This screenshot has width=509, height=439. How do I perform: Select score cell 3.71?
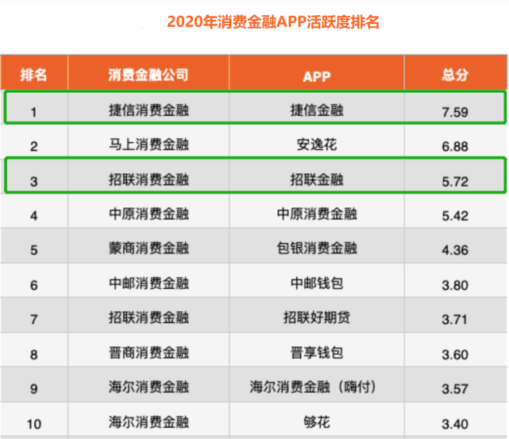pos(455,320)
